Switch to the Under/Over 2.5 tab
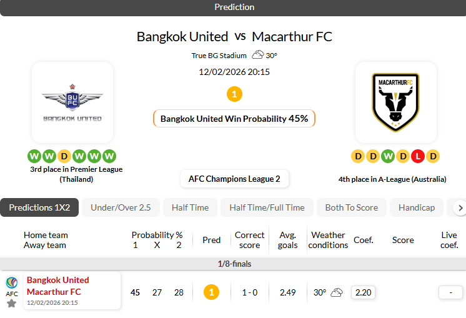466x318 pixels. coord(121,207)
